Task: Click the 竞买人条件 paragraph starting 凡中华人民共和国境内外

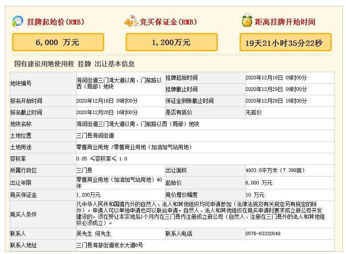Action: click(x=200, y=214)
